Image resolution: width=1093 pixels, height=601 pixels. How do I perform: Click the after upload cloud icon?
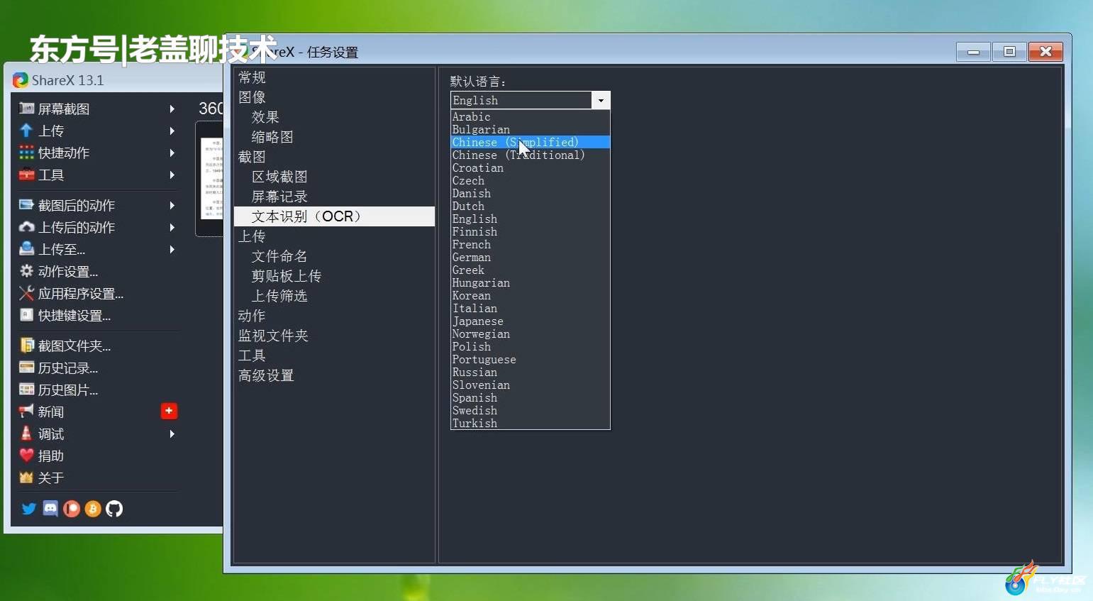coord(26,227)
